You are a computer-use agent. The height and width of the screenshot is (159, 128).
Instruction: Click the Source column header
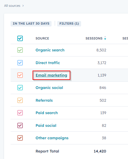coord(42,38)
